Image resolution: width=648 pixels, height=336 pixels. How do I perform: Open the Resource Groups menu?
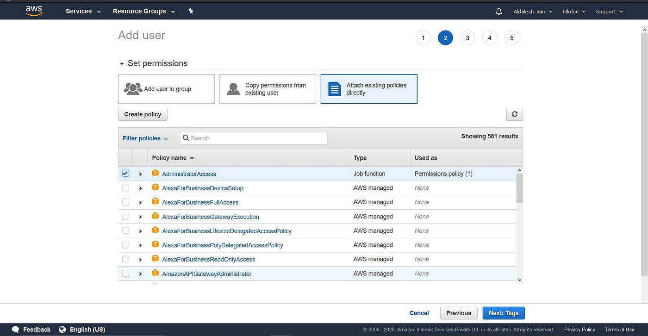tap(144, 11)
